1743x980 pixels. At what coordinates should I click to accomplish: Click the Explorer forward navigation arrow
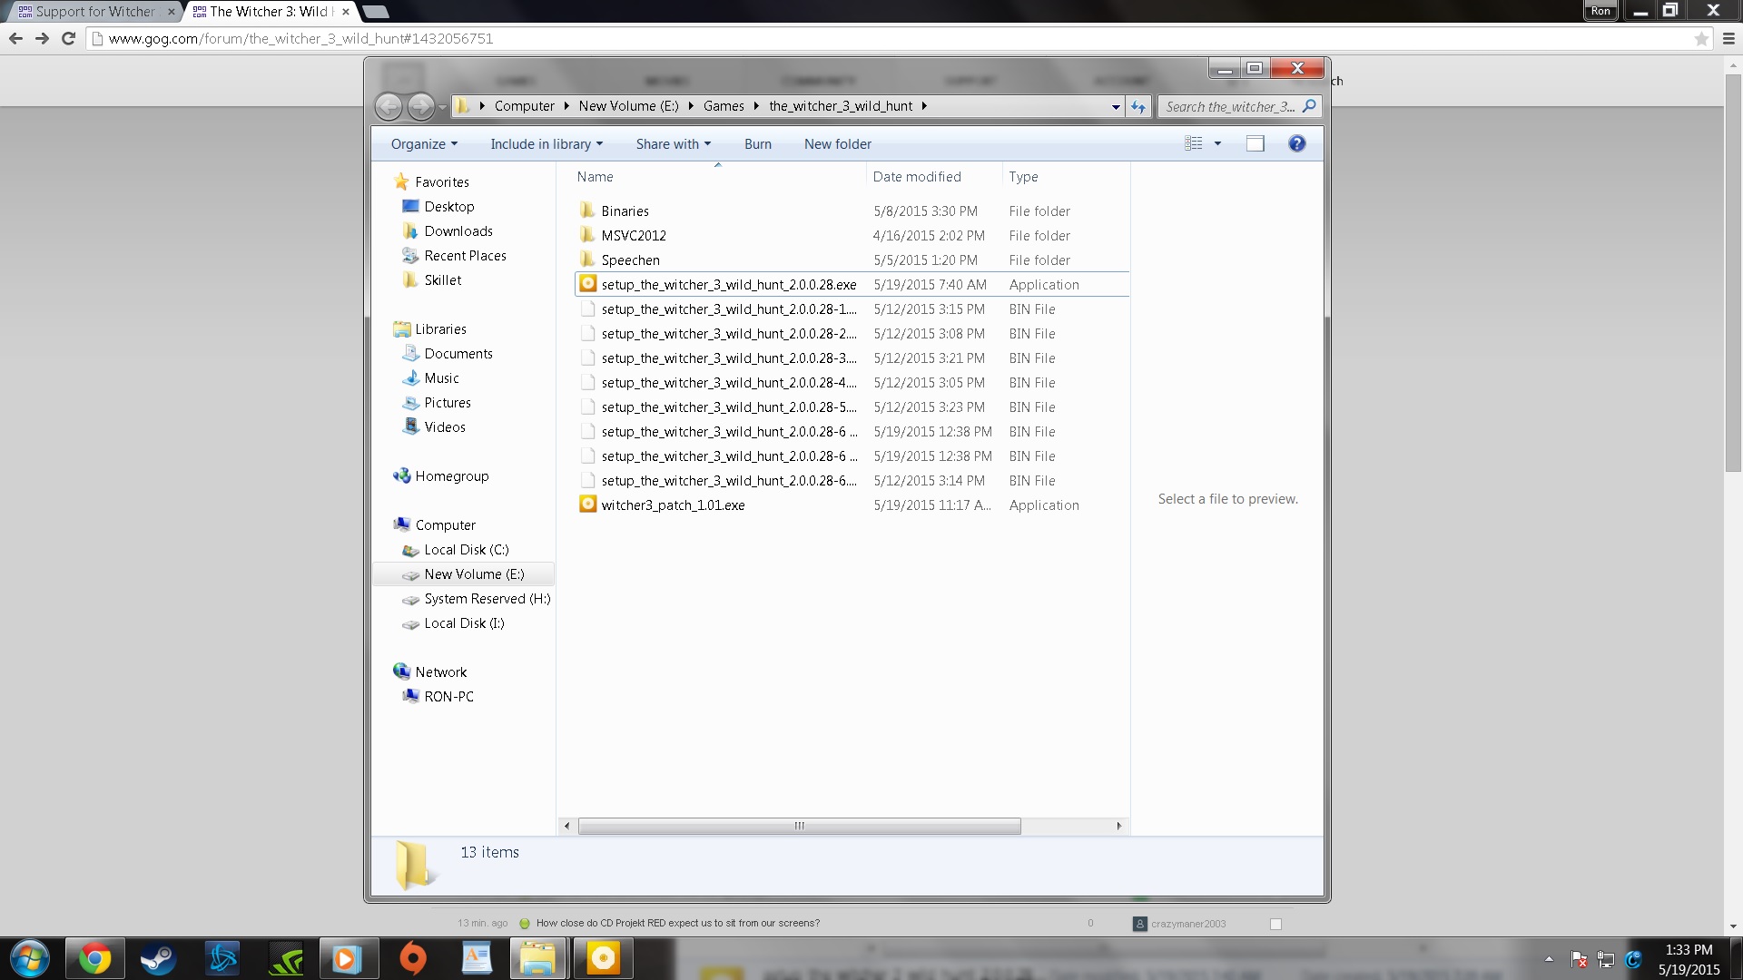(x=420, y=106)
